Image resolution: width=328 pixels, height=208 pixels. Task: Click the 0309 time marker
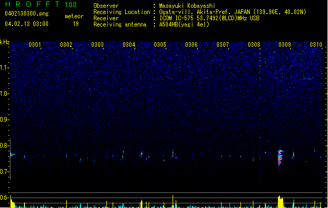click(285, 44)
